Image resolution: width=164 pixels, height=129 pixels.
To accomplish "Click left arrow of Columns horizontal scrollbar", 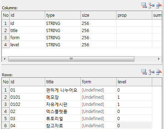I will [x=5, y=59].
